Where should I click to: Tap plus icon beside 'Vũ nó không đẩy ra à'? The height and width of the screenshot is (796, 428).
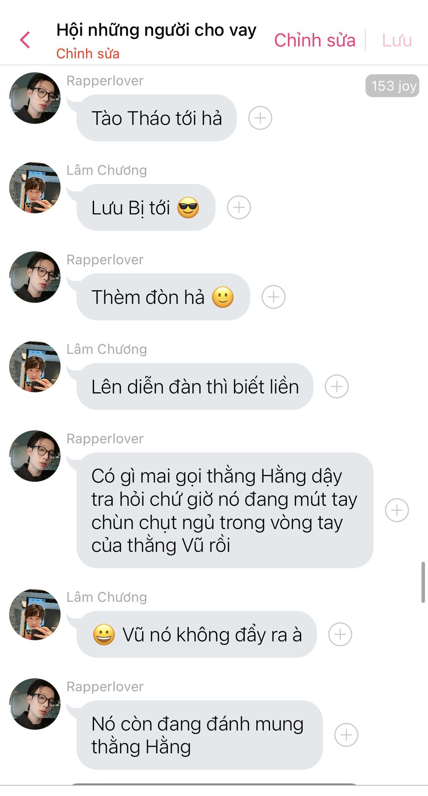point(340,634)
